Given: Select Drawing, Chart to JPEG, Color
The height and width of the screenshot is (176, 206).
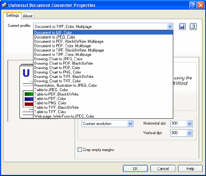Looking at the screenshot, I should [x=103, y=59].
